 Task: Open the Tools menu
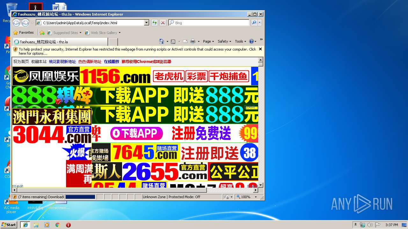241,41
